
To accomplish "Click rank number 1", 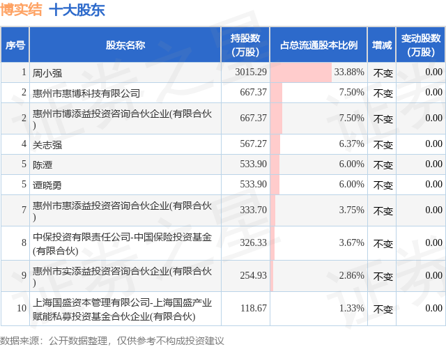I will click(x=24, y=72).
